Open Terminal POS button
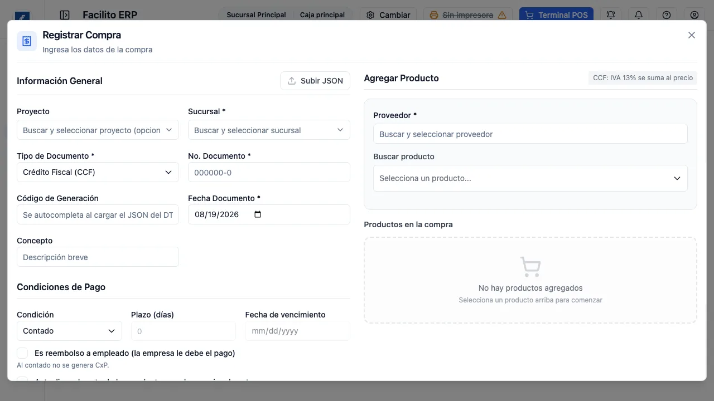The height and width of the screenshot is (401, 714). (x=556, y=15)
